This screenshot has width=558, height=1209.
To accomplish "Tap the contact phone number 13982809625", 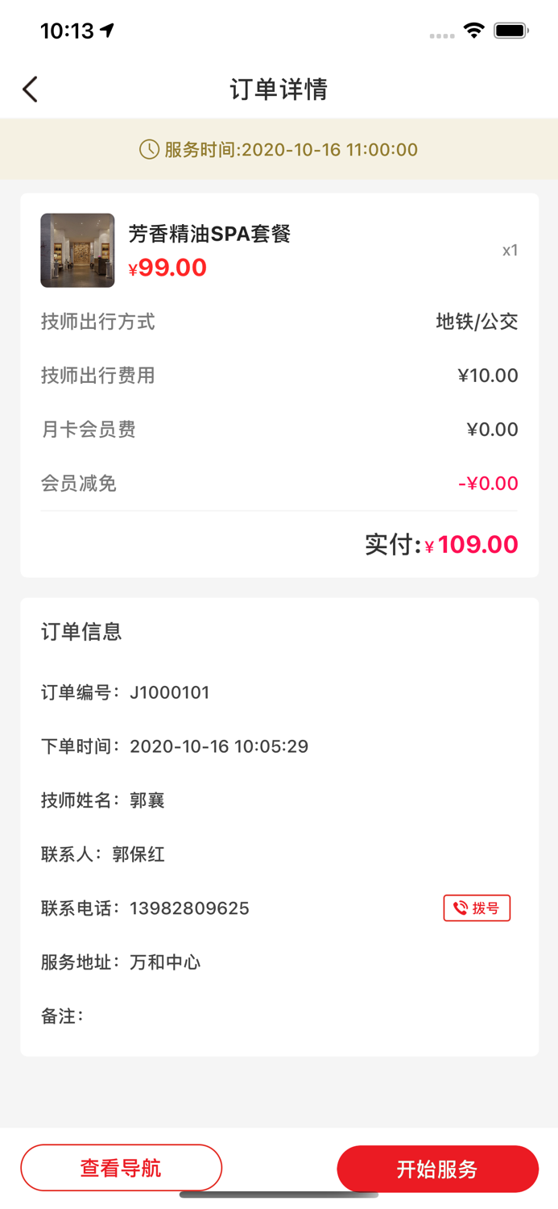I will [x=190, y=908].
